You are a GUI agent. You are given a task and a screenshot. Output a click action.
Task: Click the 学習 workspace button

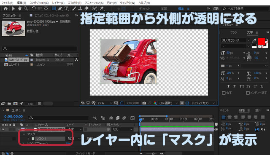(164, 8)
